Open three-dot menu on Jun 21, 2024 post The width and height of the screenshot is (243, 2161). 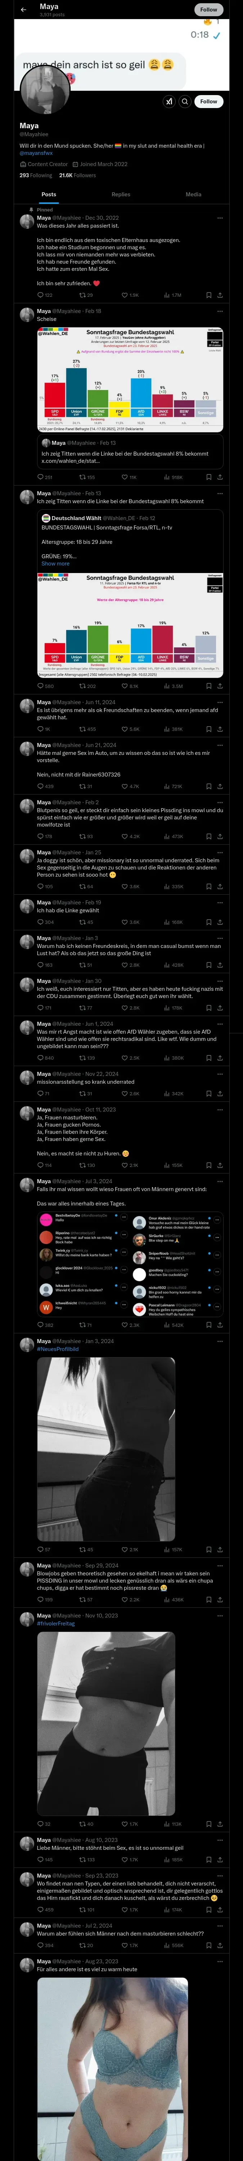[220, 745]
